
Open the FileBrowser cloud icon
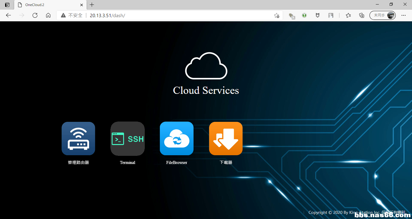point(177,139)
